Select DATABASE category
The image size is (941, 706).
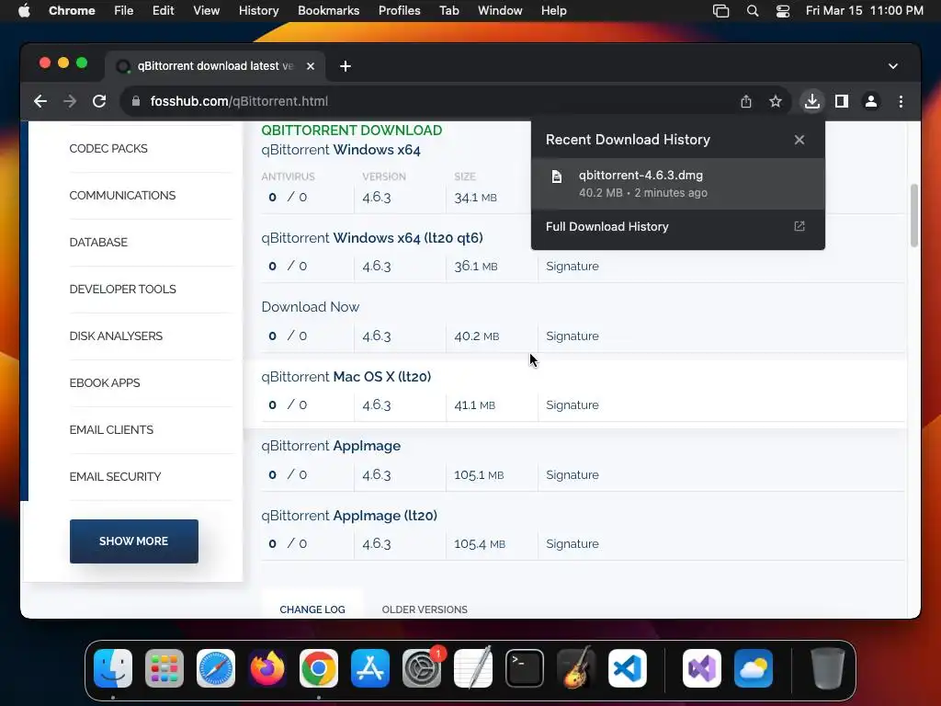[98, 243]
